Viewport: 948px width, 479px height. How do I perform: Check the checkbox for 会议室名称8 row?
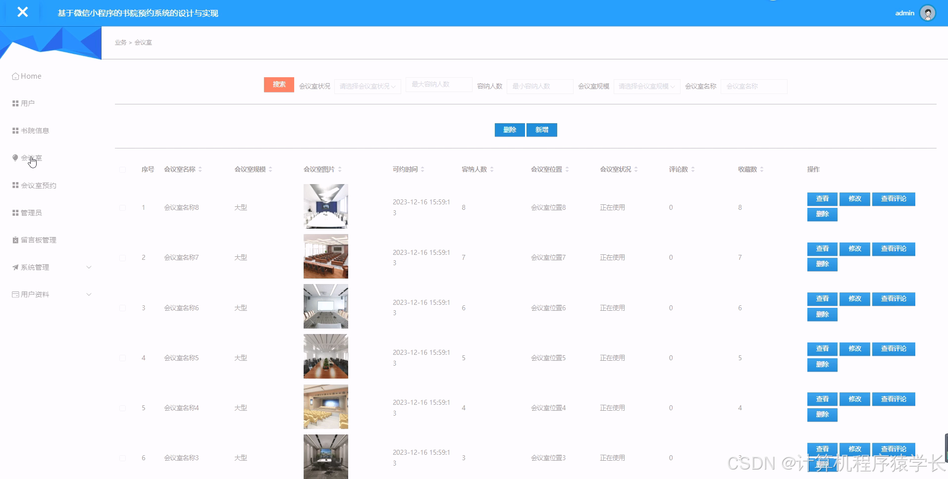pyautogui.click(x=122, y=207)
